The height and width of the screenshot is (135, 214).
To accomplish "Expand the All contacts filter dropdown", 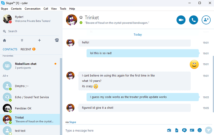I will [5, 76].
